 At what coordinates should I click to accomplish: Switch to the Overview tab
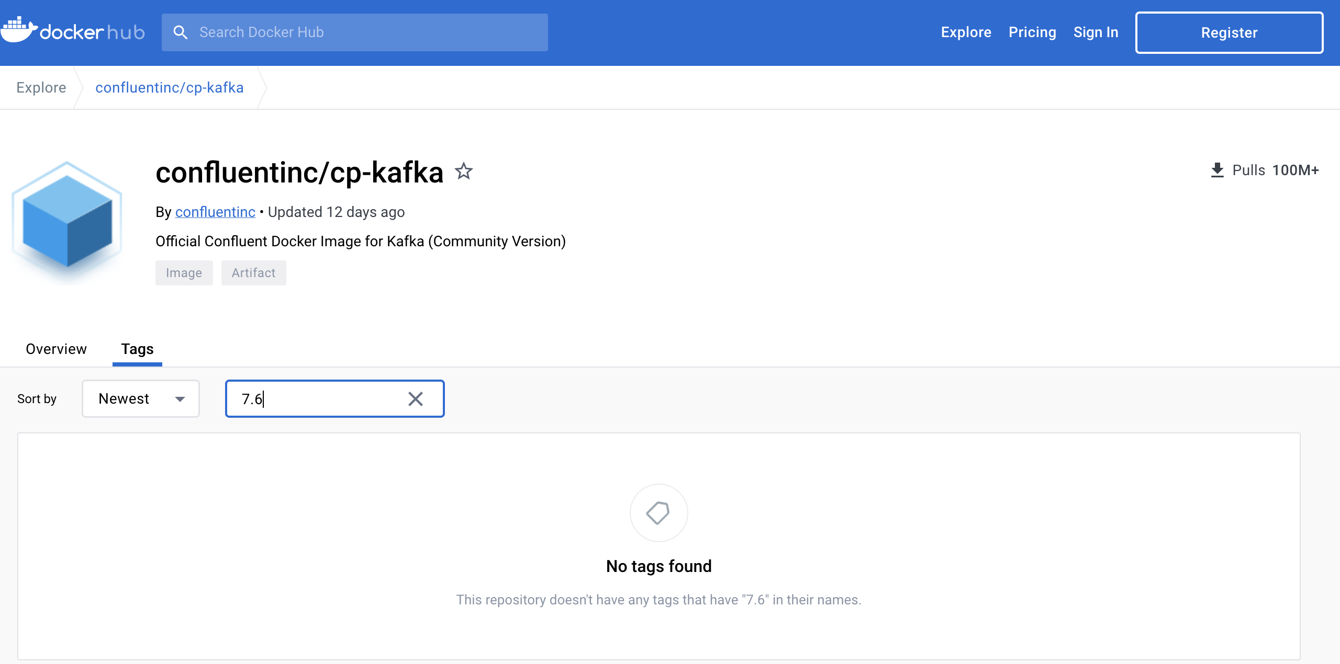56,349
